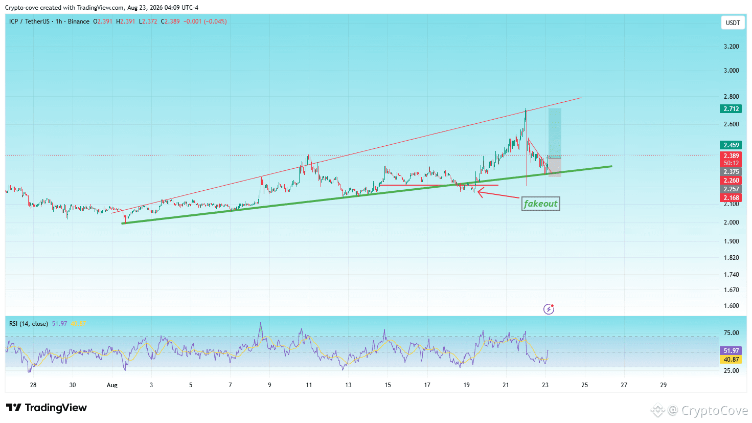Click the 1.900 price scale label
The height and width of the screenshot is (423, 752).
pyautogui.click(x=732, y=241)
